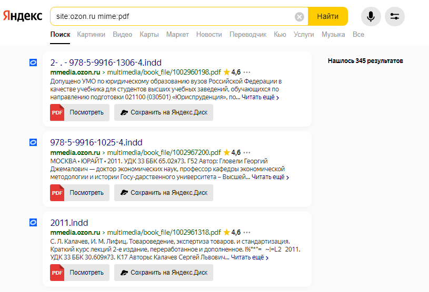Open result title 2011.indd
Viewport: 429px width, 292px height.
click(69, 223)
